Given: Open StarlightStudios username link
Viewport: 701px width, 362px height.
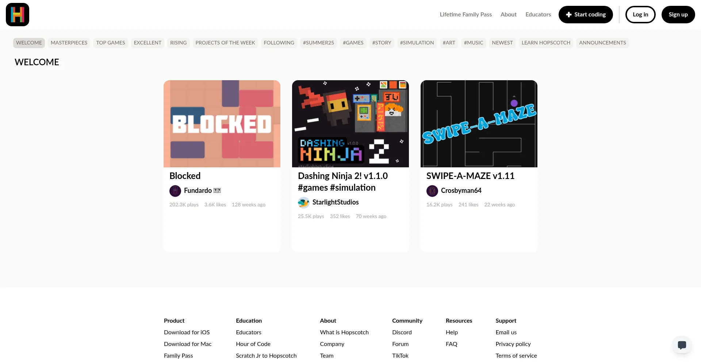Looking at the screenshot, I should pyautogui.click(x=336, y=202).
